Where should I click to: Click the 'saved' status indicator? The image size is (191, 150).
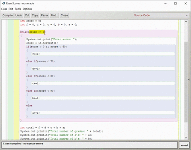(x=184, y=145)
